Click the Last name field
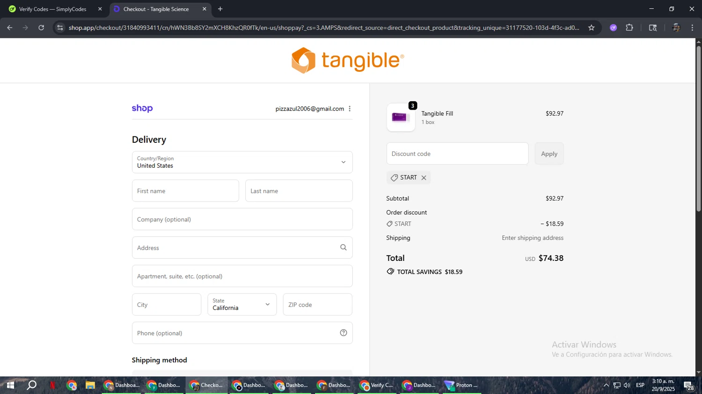This screenshot has height=394, width=702. [x=299, y=190]
